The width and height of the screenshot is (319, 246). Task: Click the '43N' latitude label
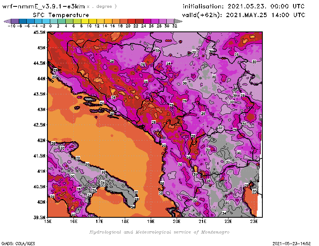coord(41,109)
